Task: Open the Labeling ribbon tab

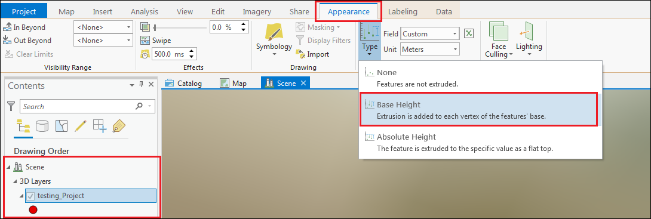Action: click(403, 11)
